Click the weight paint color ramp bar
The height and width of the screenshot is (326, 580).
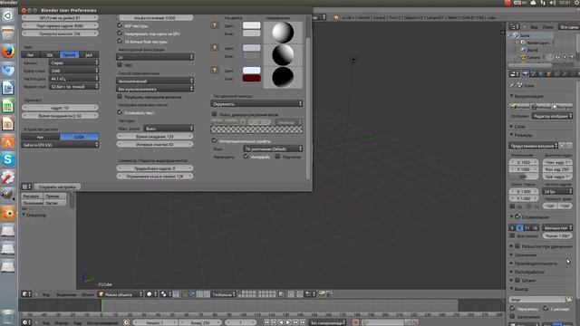click(256, 129)
